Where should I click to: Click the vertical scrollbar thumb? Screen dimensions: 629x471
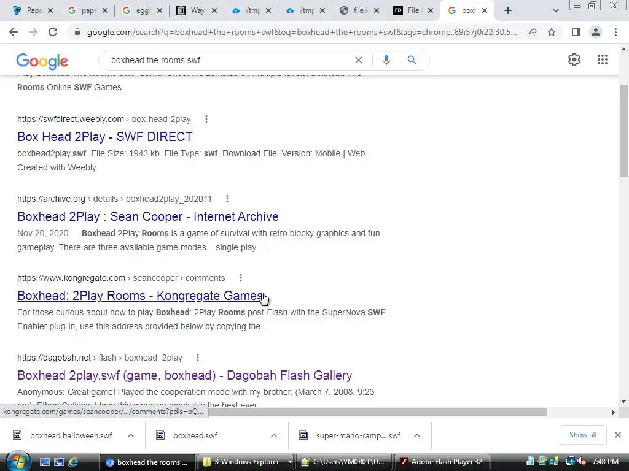(623, 130)
